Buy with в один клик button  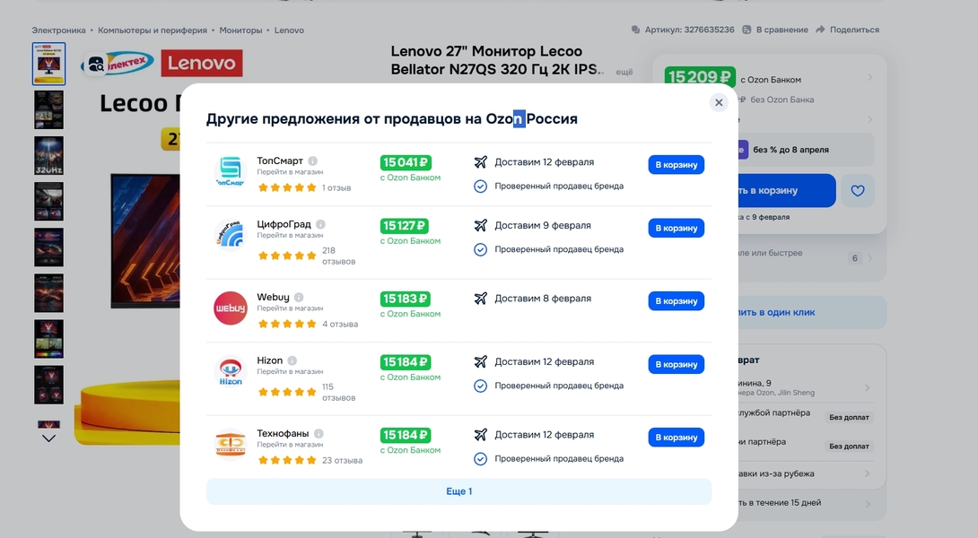pos(812,312)
